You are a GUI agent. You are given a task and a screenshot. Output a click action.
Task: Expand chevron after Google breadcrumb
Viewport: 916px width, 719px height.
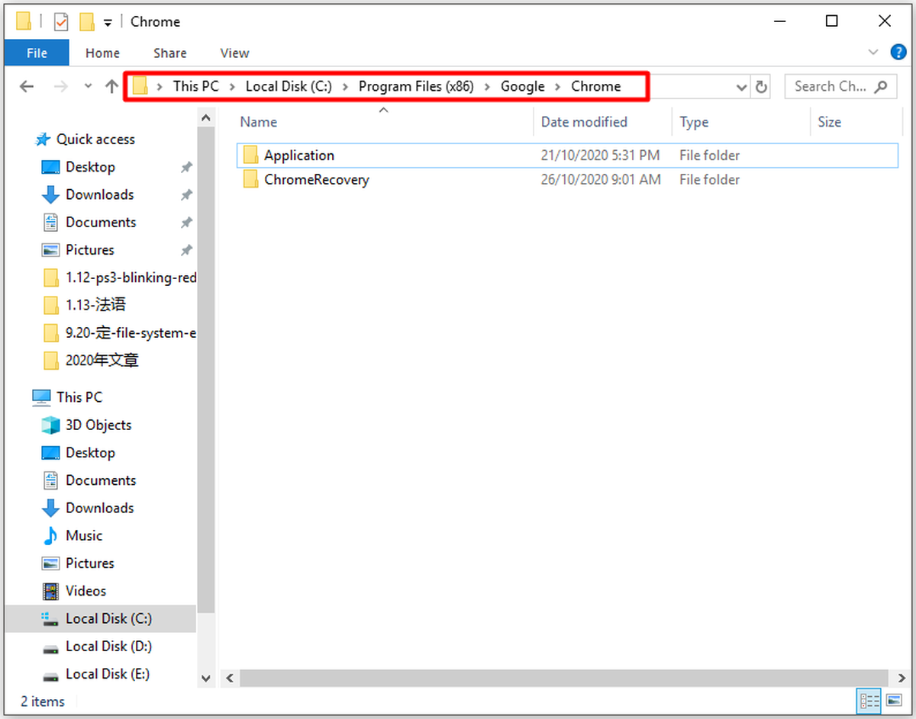tap(558, 87)
